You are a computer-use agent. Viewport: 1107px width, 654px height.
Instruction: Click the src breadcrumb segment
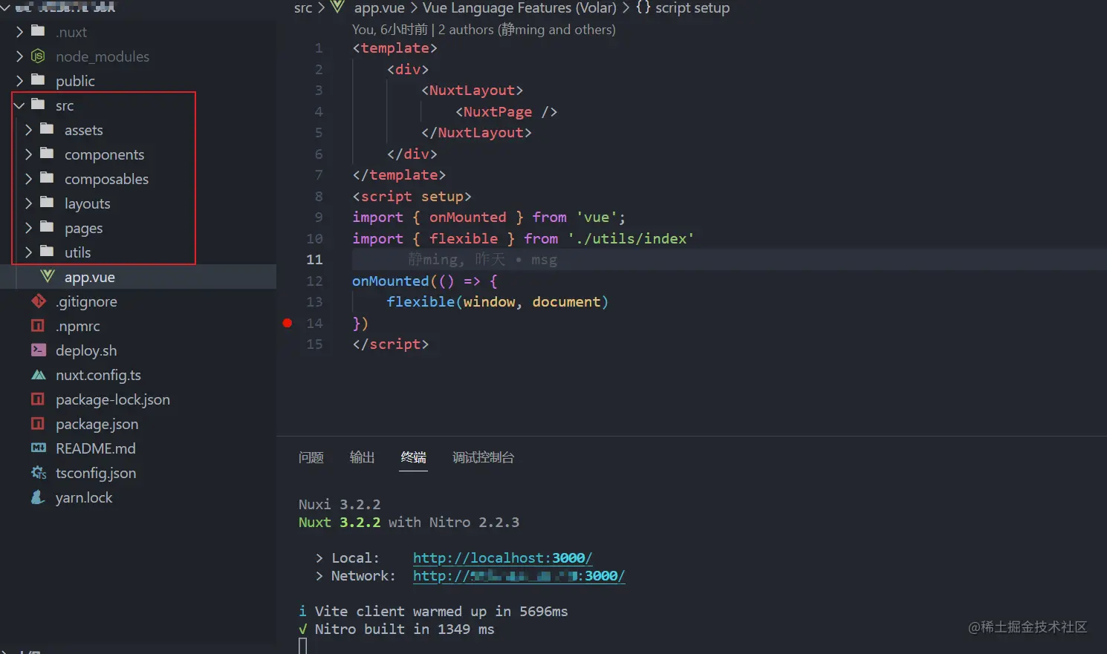[x=303, y=7]
